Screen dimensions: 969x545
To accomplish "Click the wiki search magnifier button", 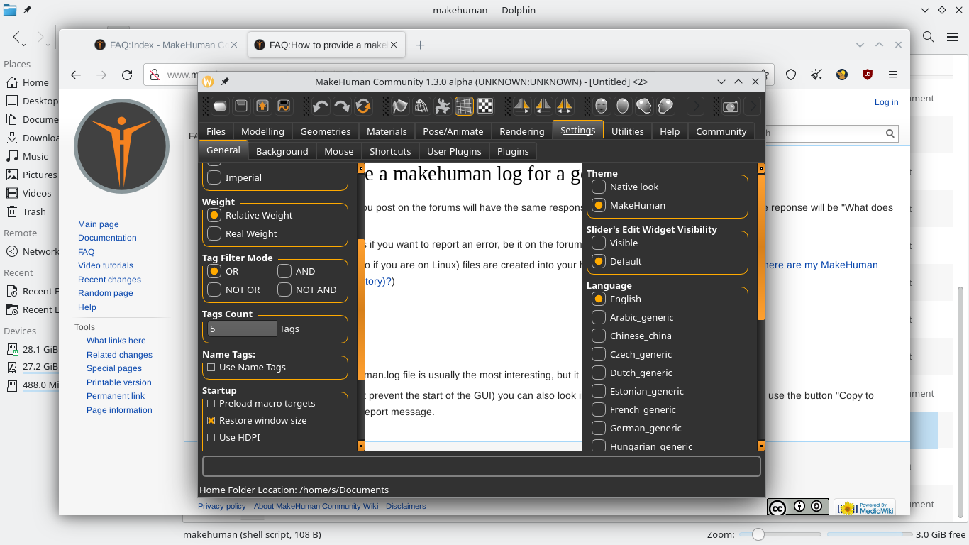I will (x=890, y=133).
